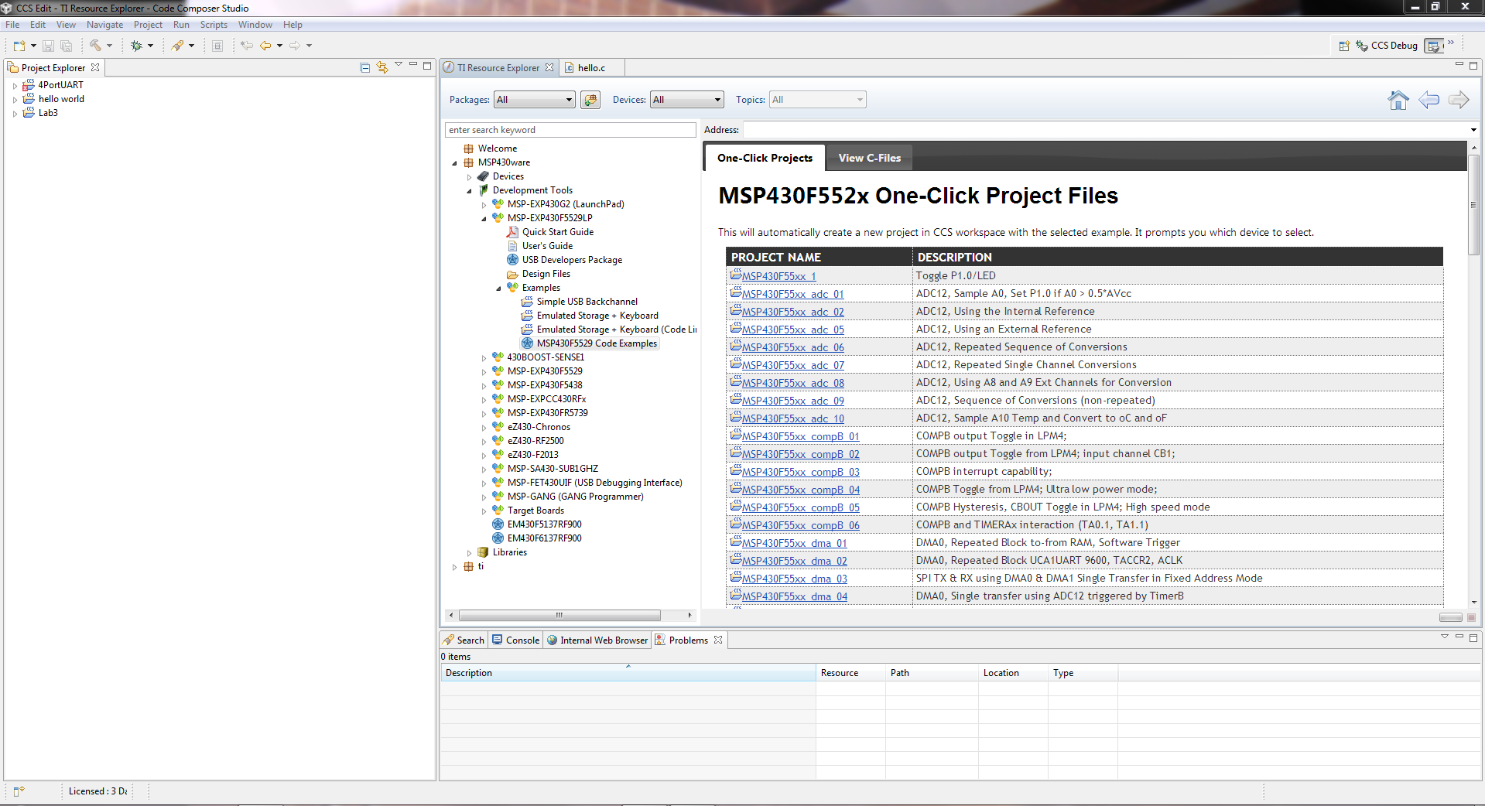Switch to the CCS Debug perspective

point(1387,46)
